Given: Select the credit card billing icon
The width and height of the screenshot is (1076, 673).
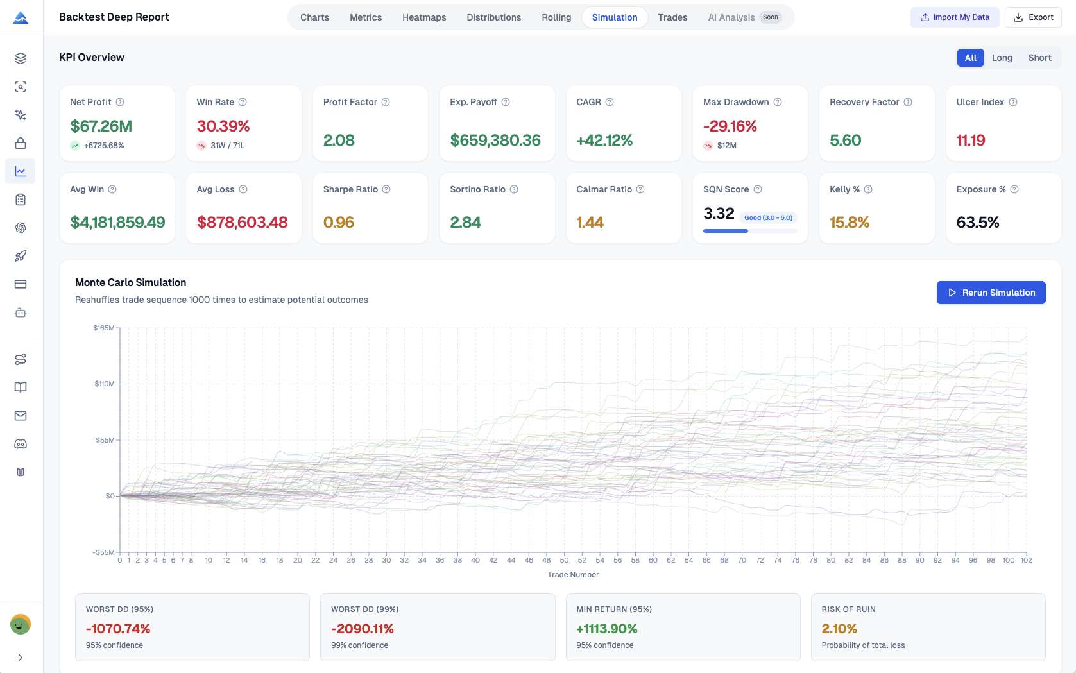Looking at the screenshot, I should (20, 284).
